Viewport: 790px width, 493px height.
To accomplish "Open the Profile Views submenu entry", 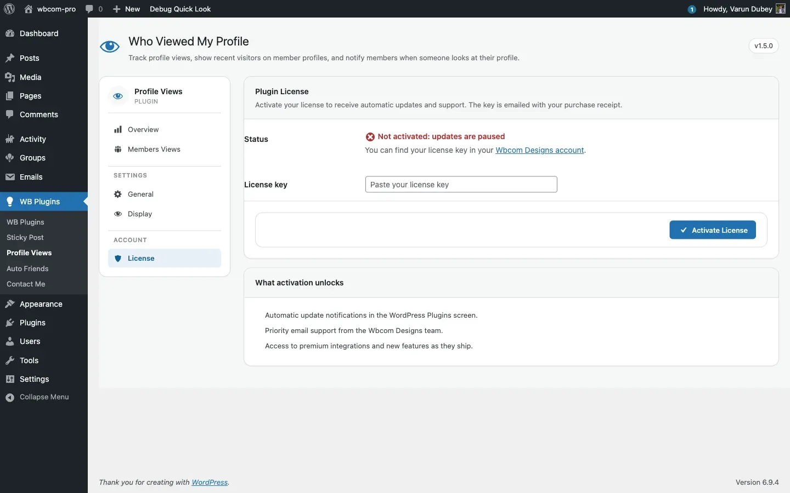I will click(x=29, y=253).
